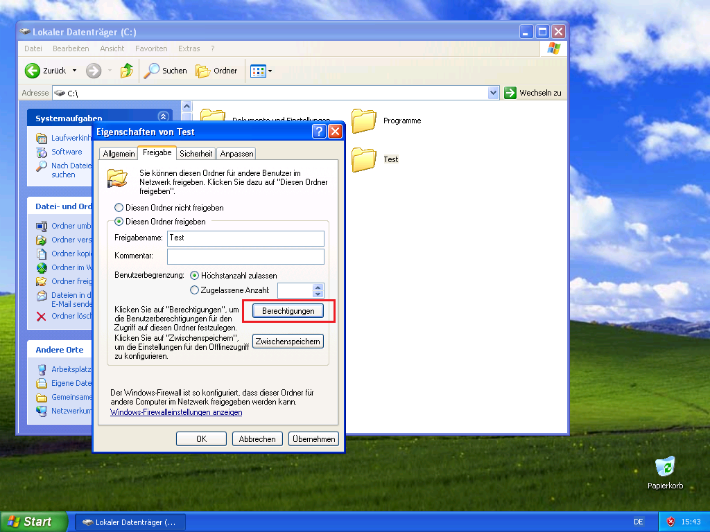Click the question mark help button in dialog
The image size is (710, 532).
(x=319, y=132)
